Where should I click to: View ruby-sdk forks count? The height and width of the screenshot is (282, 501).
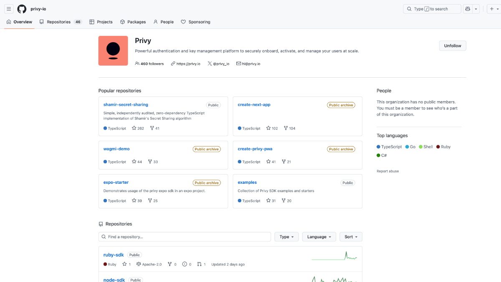172,264
